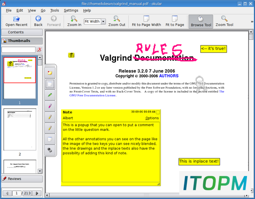Open the Fit Width zoom dropdown arrow
Image resolution: width=255 pixels, height=199 pixels.
pos(103,22)
